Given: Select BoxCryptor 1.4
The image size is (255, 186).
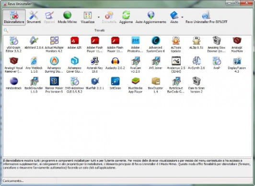Looking at the screenshot, I should pos(156,85).
